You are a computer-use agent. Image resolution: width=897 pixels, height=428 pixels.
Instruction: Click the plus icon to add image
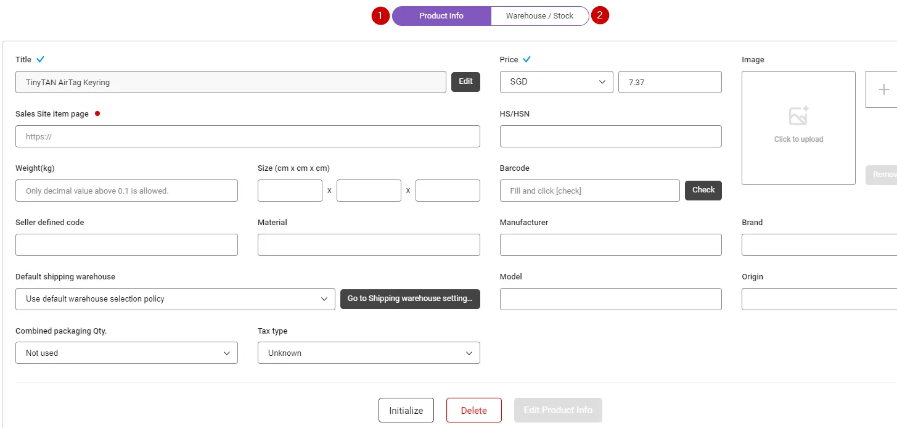click(x=883, y=89)
